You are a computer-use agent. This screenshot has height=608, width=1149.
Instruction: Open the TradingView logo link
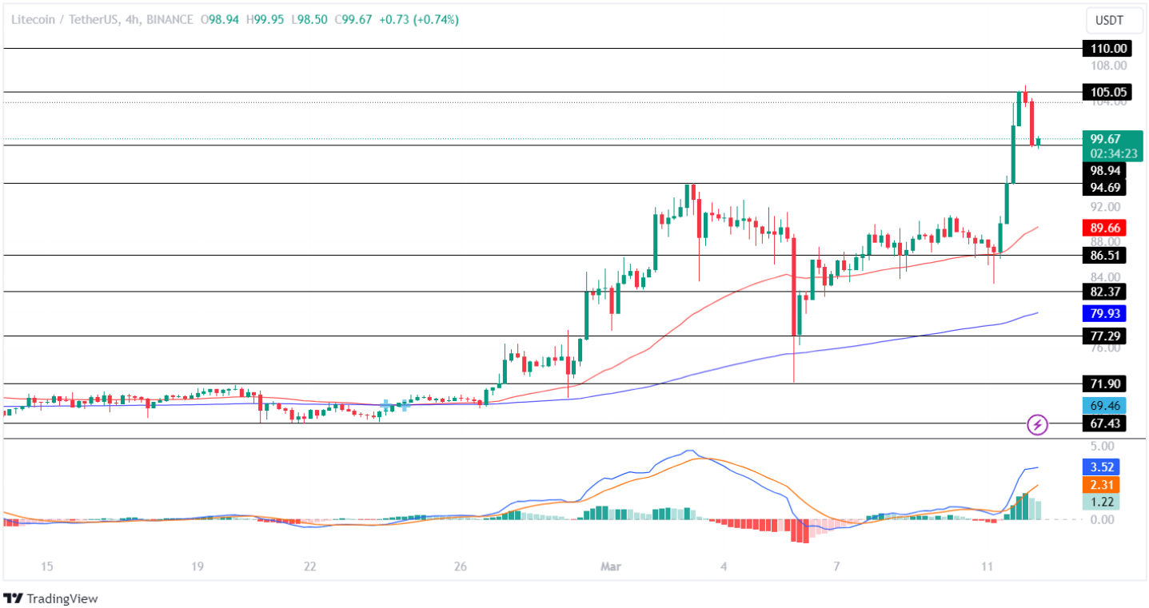tap(52, 598)
